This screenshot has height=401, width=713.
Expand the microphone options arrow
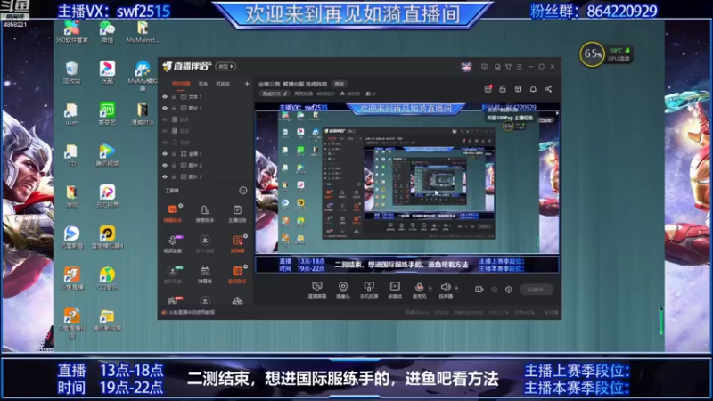[x=430, y=288]
